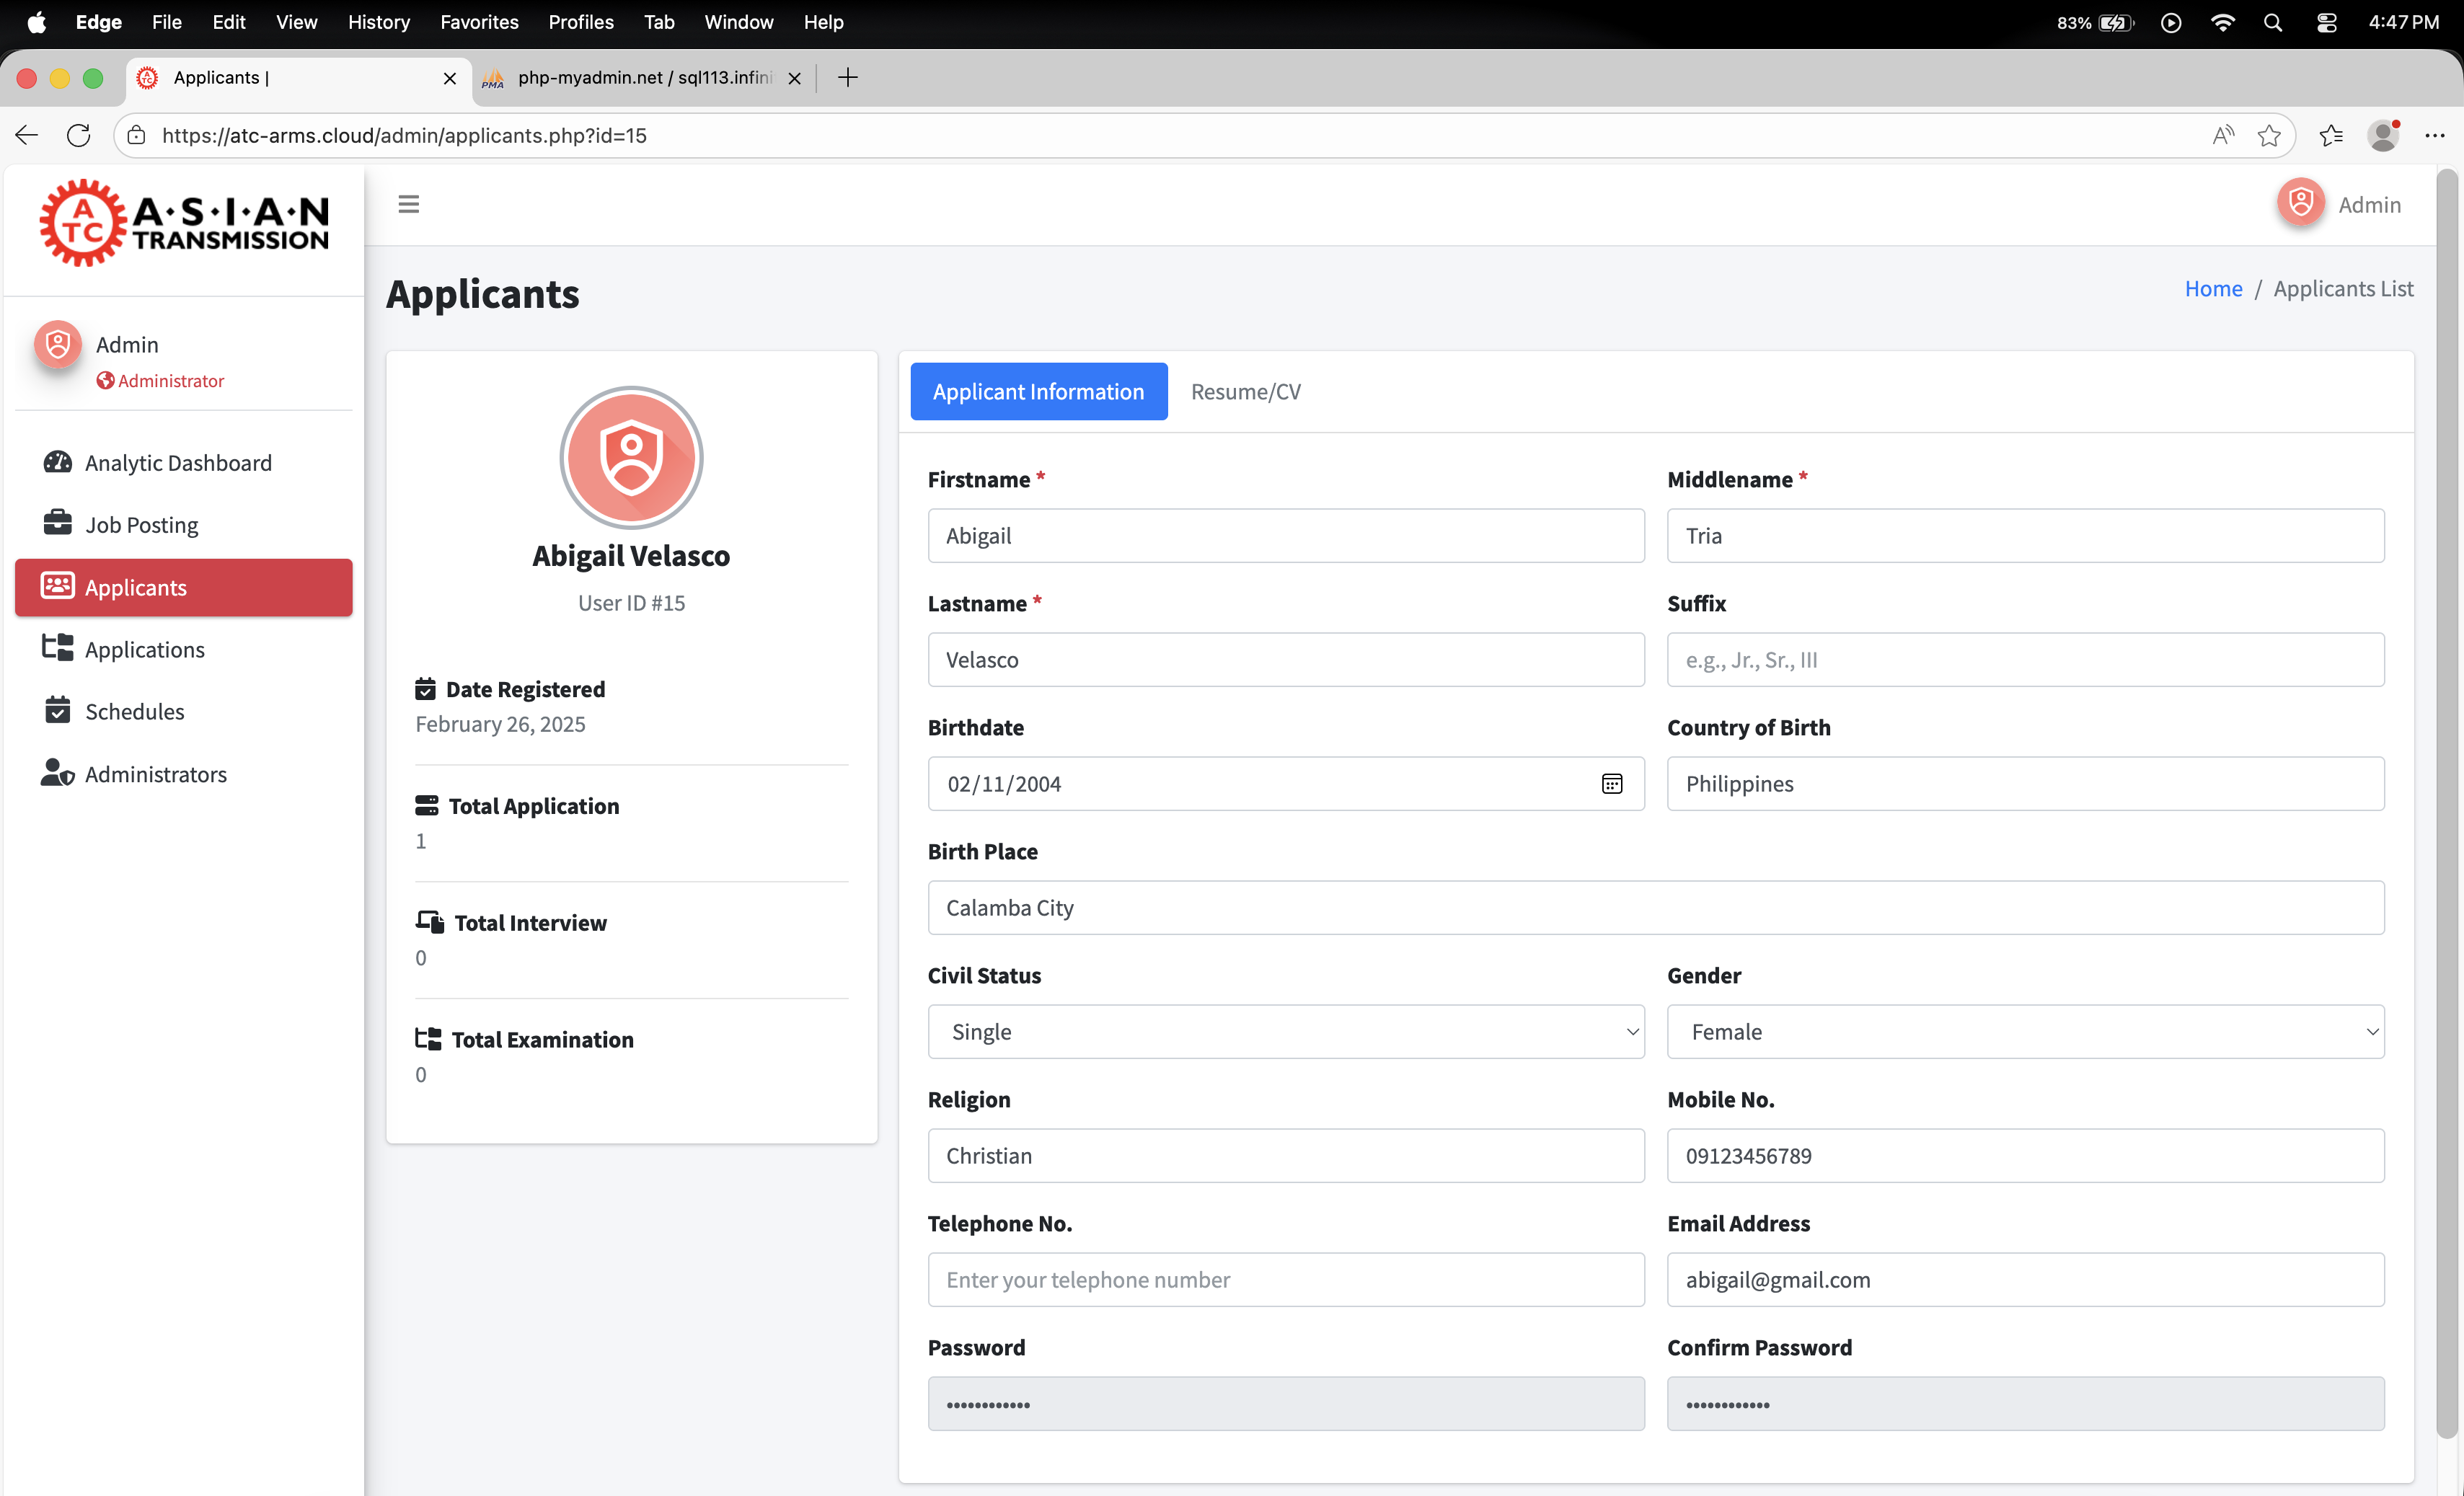Screen dimensions: 2464x1496
Task: Open the Applications sidebar page
Action: (144, 649)
